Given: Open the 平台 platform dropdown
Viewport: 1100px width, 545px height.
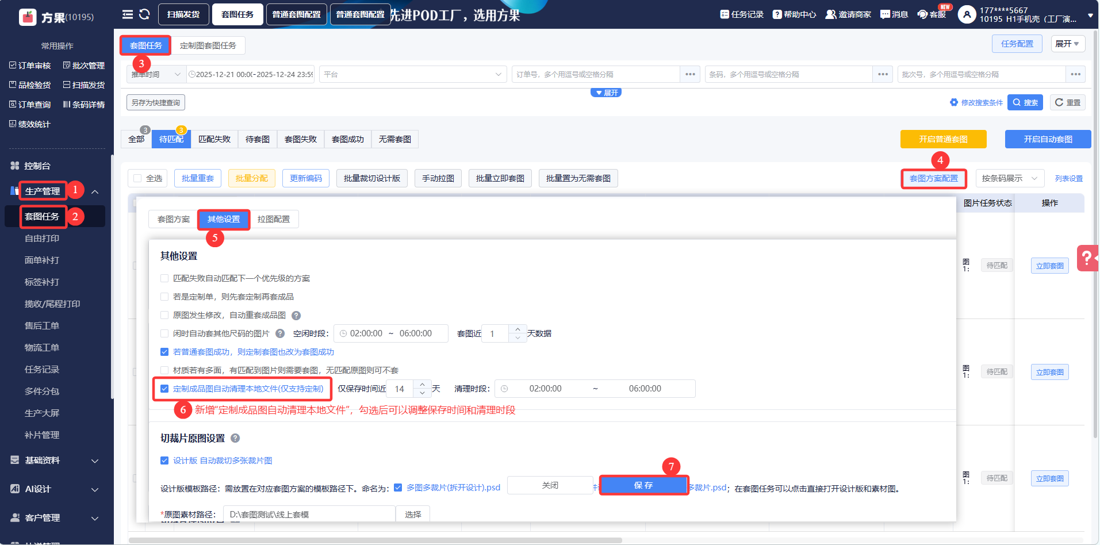Looking at the screenshot, I should (x=413, y=74).
